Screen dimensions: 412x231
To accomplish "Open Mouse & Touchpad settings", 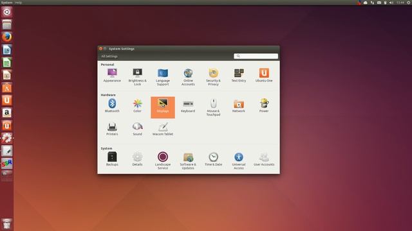I will click(x=213, y=107).
